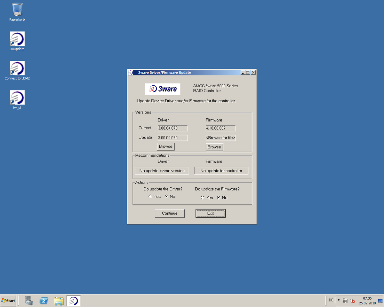Screen dimensions: 384x307
Task: Click the network status tray icon
Action: [x=345, y=301]
